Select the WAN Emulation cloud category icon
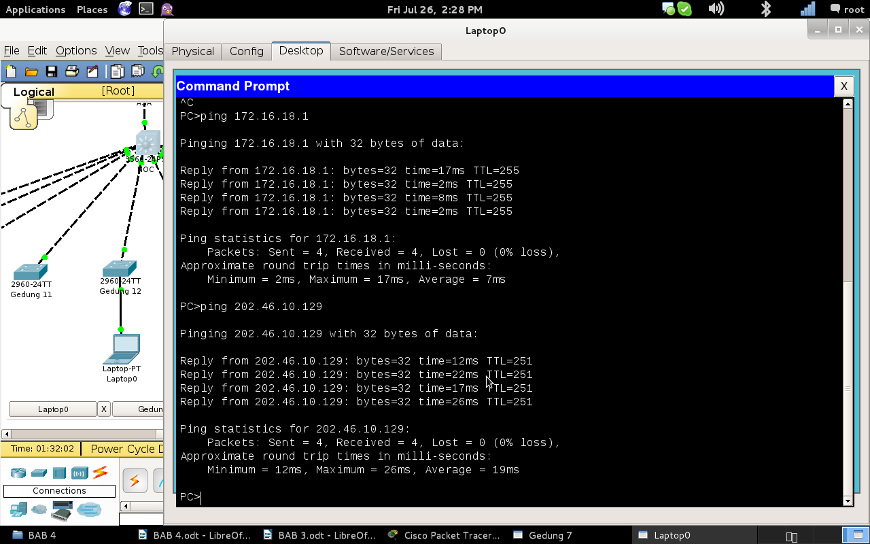Screen dimensions: 870x544 coord(39,509)
